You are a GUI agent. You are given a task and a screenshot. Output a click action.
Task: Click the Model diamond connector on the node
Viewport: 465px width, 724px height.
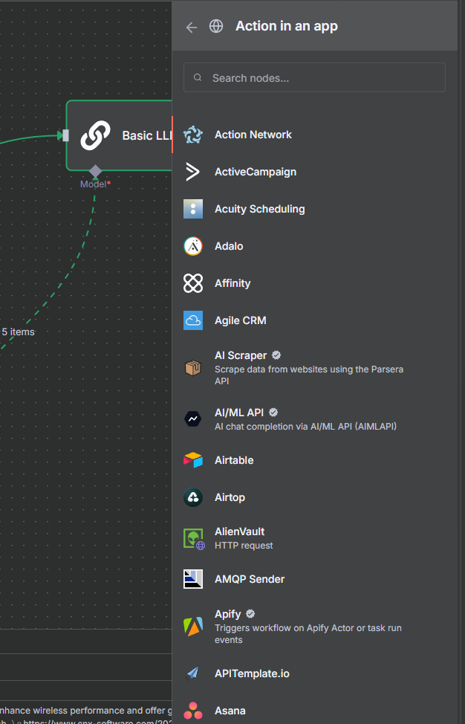95,171
